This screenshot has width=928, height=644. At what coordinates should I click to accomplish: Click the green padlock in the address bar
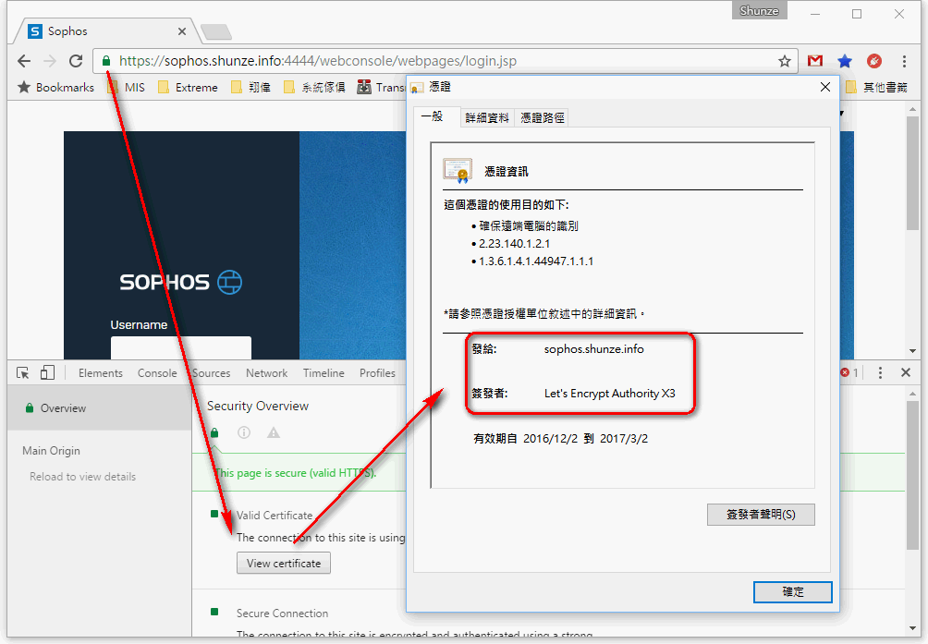click(106, 61)
